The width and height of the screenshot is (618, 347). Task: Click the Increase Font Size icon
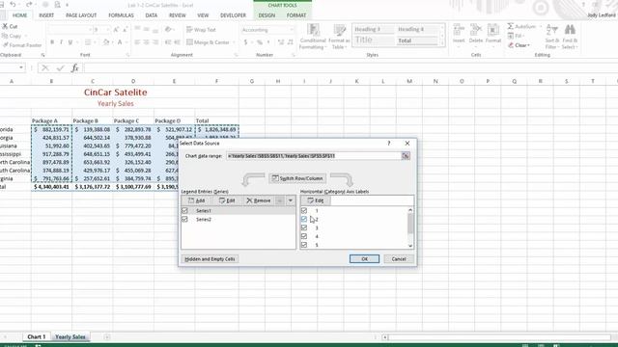click(116, 30)
